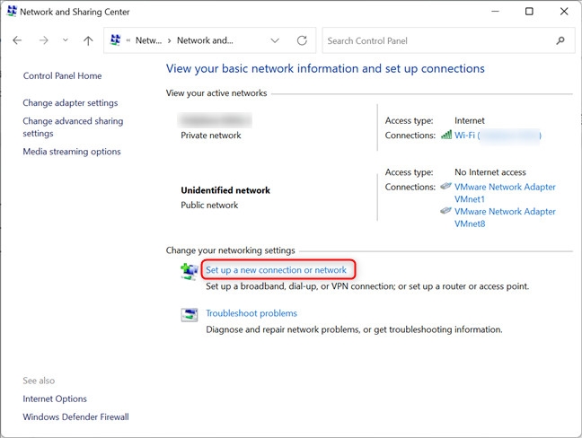Click the Wi-Fi signal bars icon

pyautogui.click(x=446, y=135)
